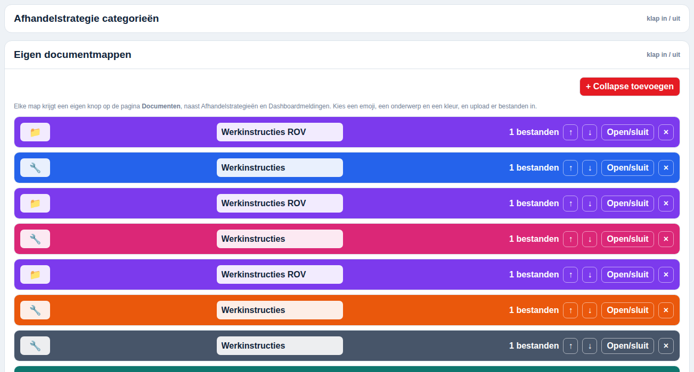
Task: Move the blue Werkinstructies folder up
Action: 570,168
